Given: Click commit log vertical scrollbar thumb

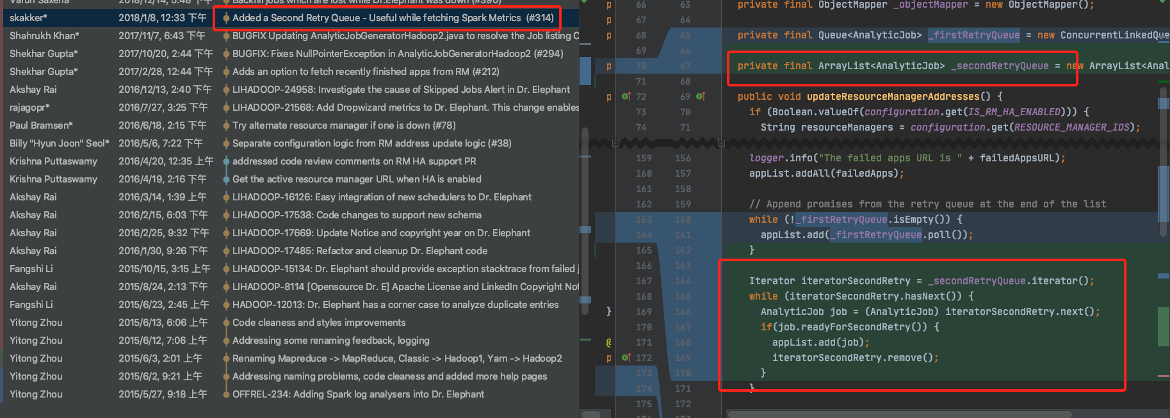Looking at the screenshot, I should (x=584, y=221).
